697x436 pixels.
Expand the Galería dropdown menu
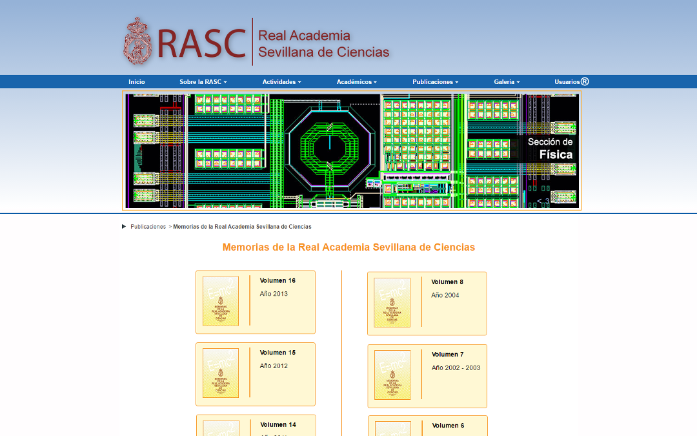click(x=507, y=82)
